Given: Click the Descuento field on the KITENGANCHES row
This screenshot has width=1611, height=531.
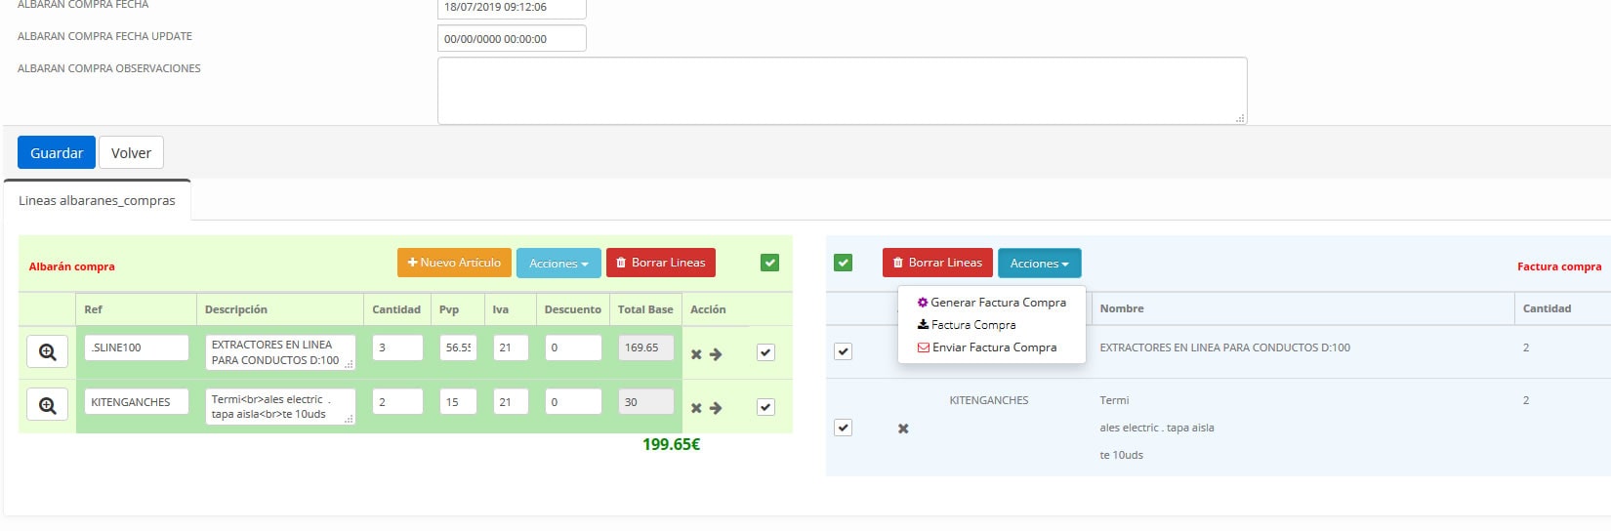Looking at the screenshot, I should [573, 402].
